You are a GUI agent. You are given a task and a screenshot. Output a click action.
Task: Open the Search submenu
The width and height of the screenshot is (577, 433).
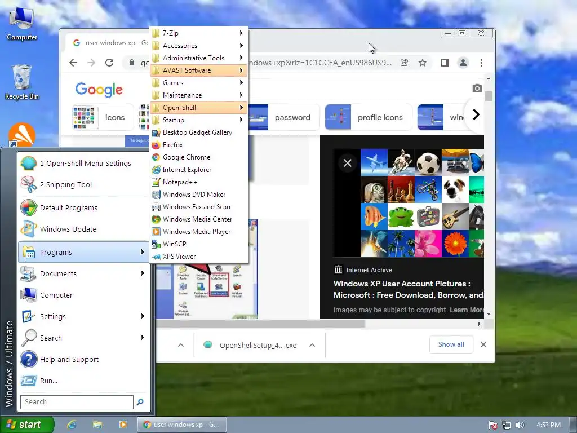coord(83,338)
